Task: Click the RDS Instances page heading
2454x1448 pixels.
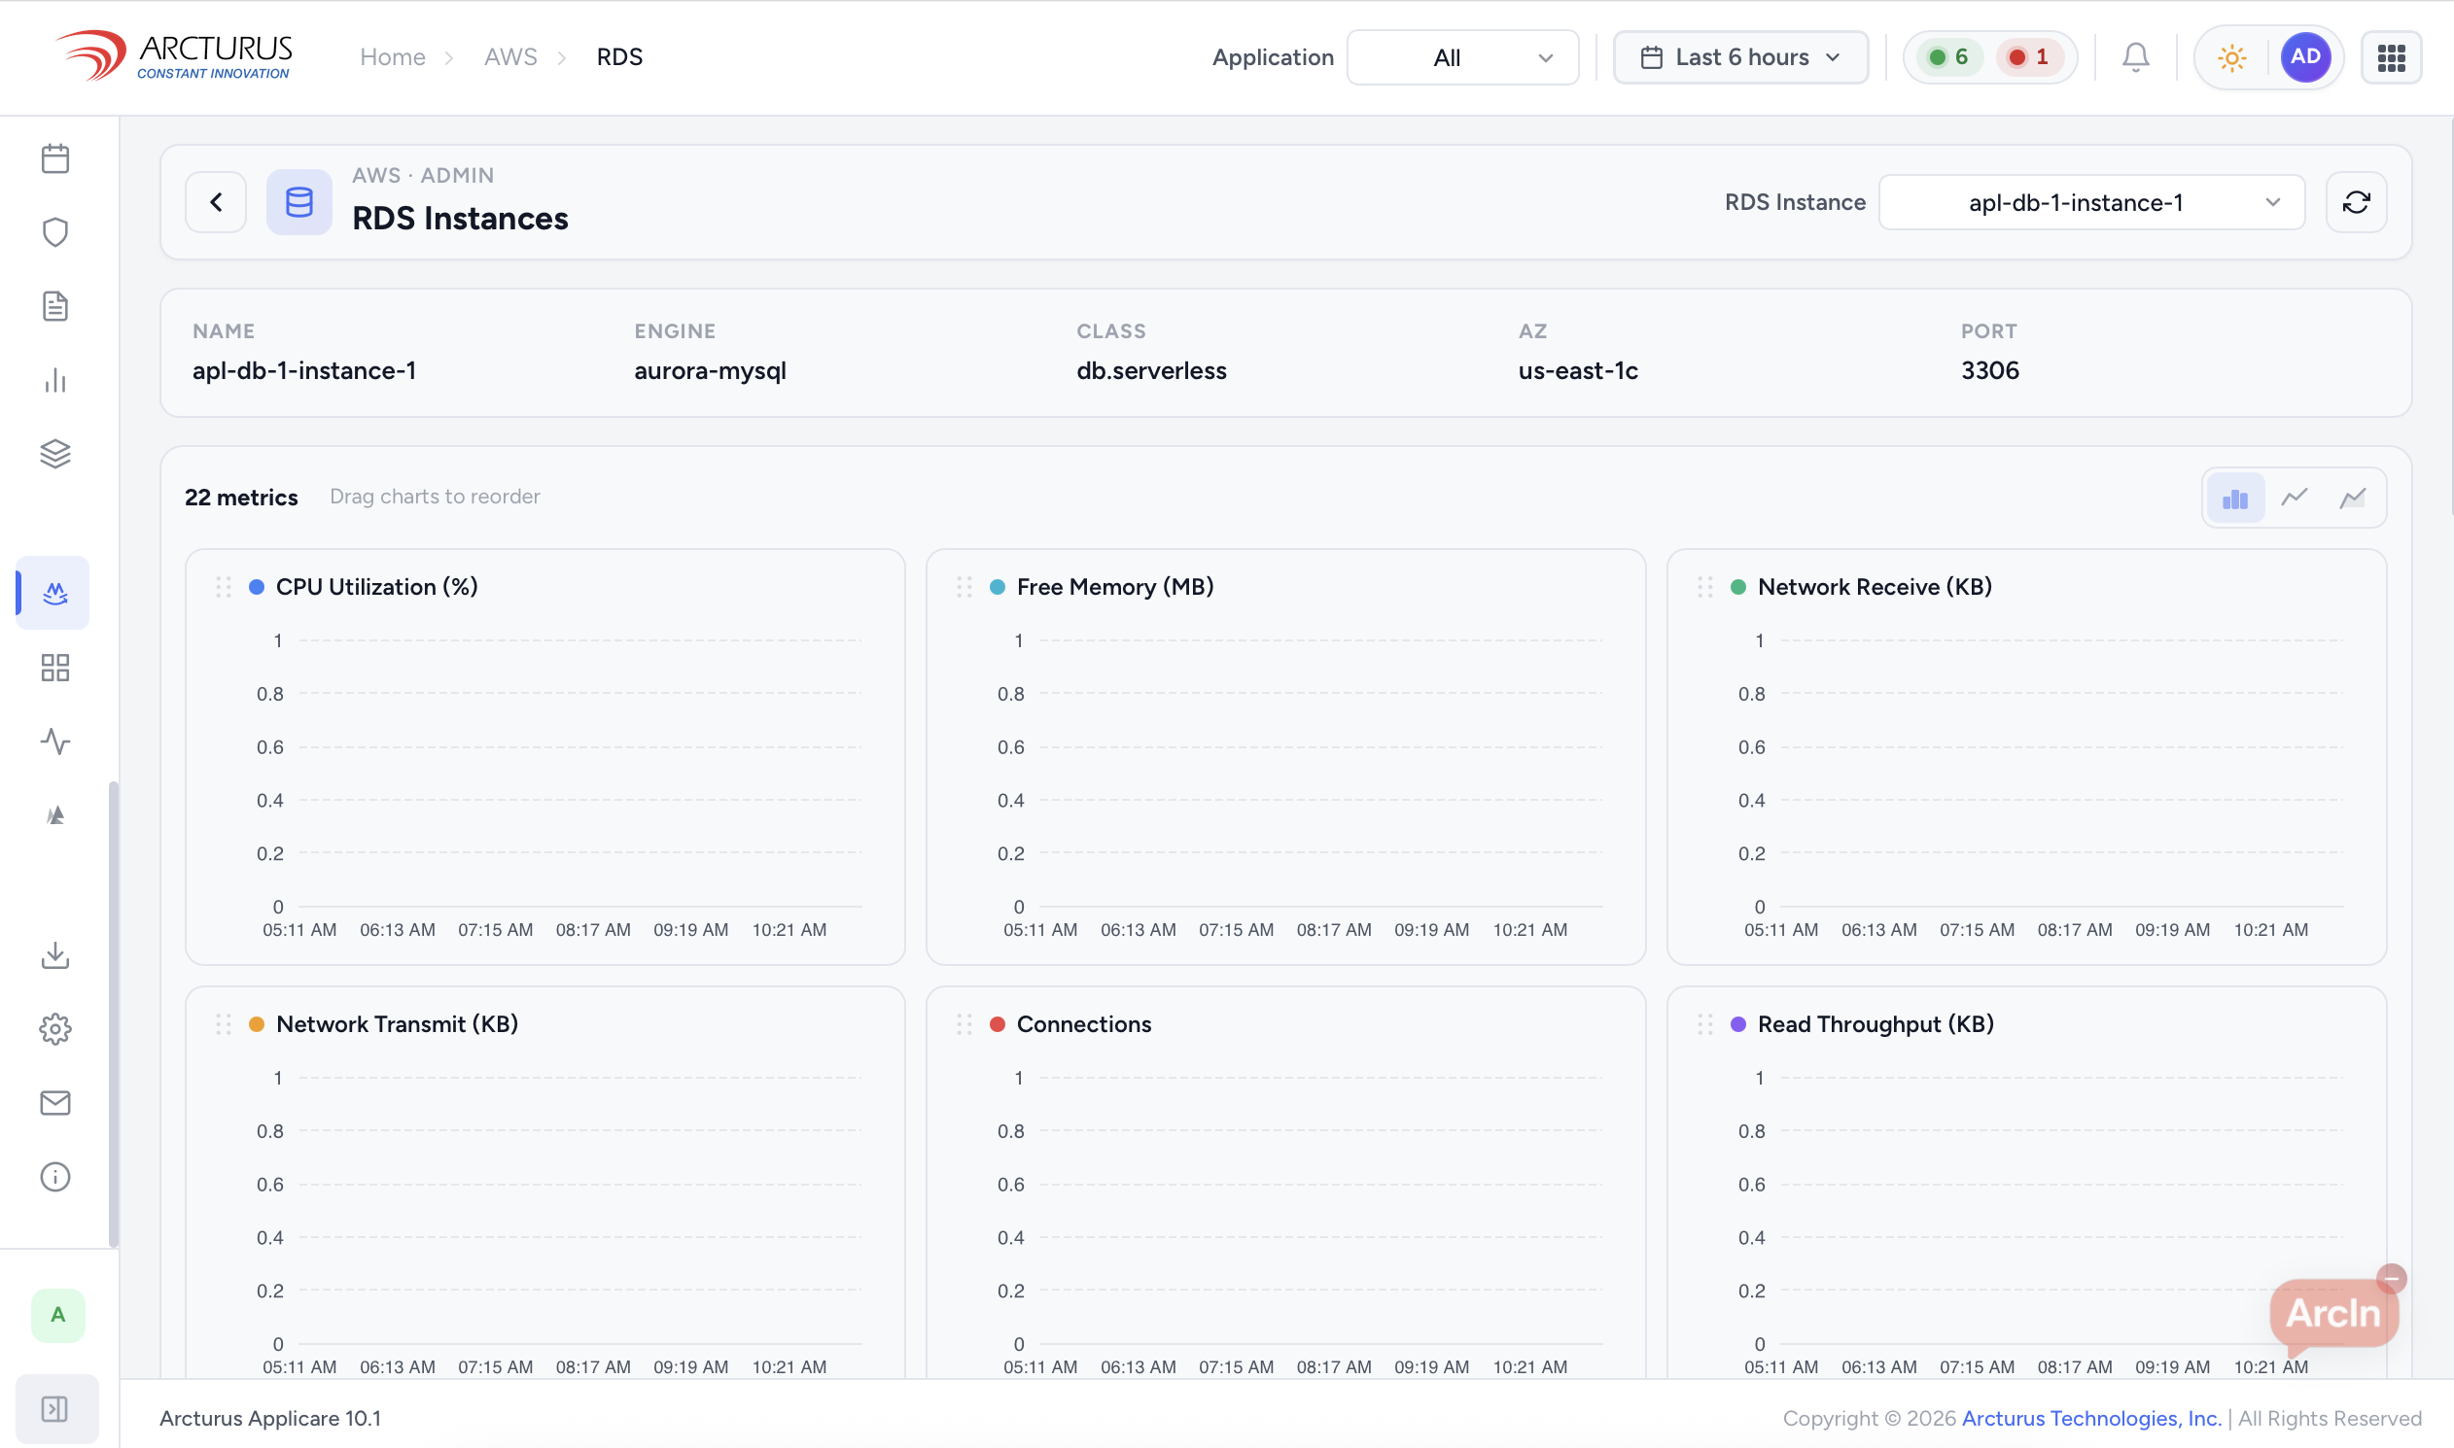Action: pyautogui.click(x=460, y=219)
